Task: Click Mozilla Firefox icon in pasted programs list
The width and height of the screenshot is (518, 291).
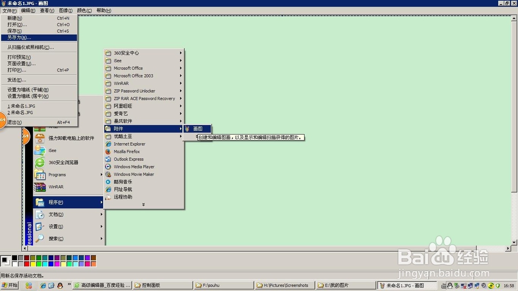Action: pyautogui.click(x=108, y=152)
